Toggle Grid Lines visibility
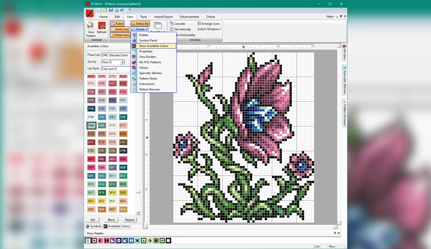The height and width of the screenshot is (249, 431). [120, 29]
